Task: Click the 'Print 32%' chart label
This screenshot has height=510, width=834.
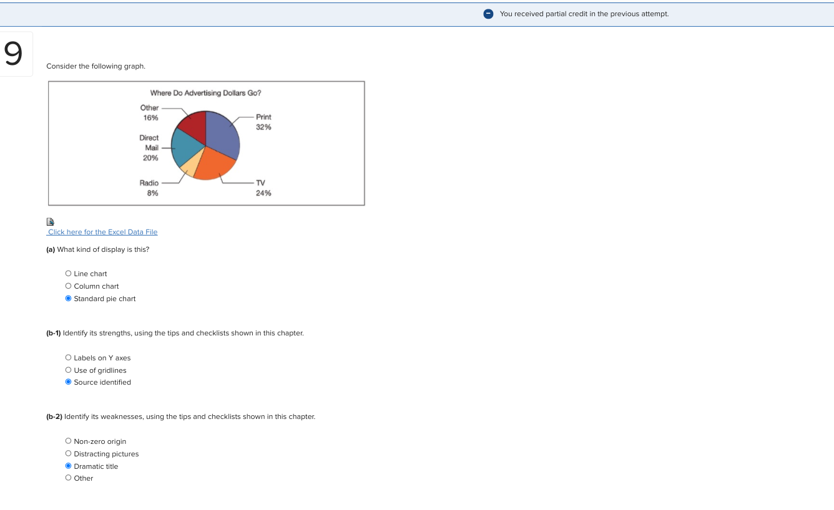Action: 263,122
